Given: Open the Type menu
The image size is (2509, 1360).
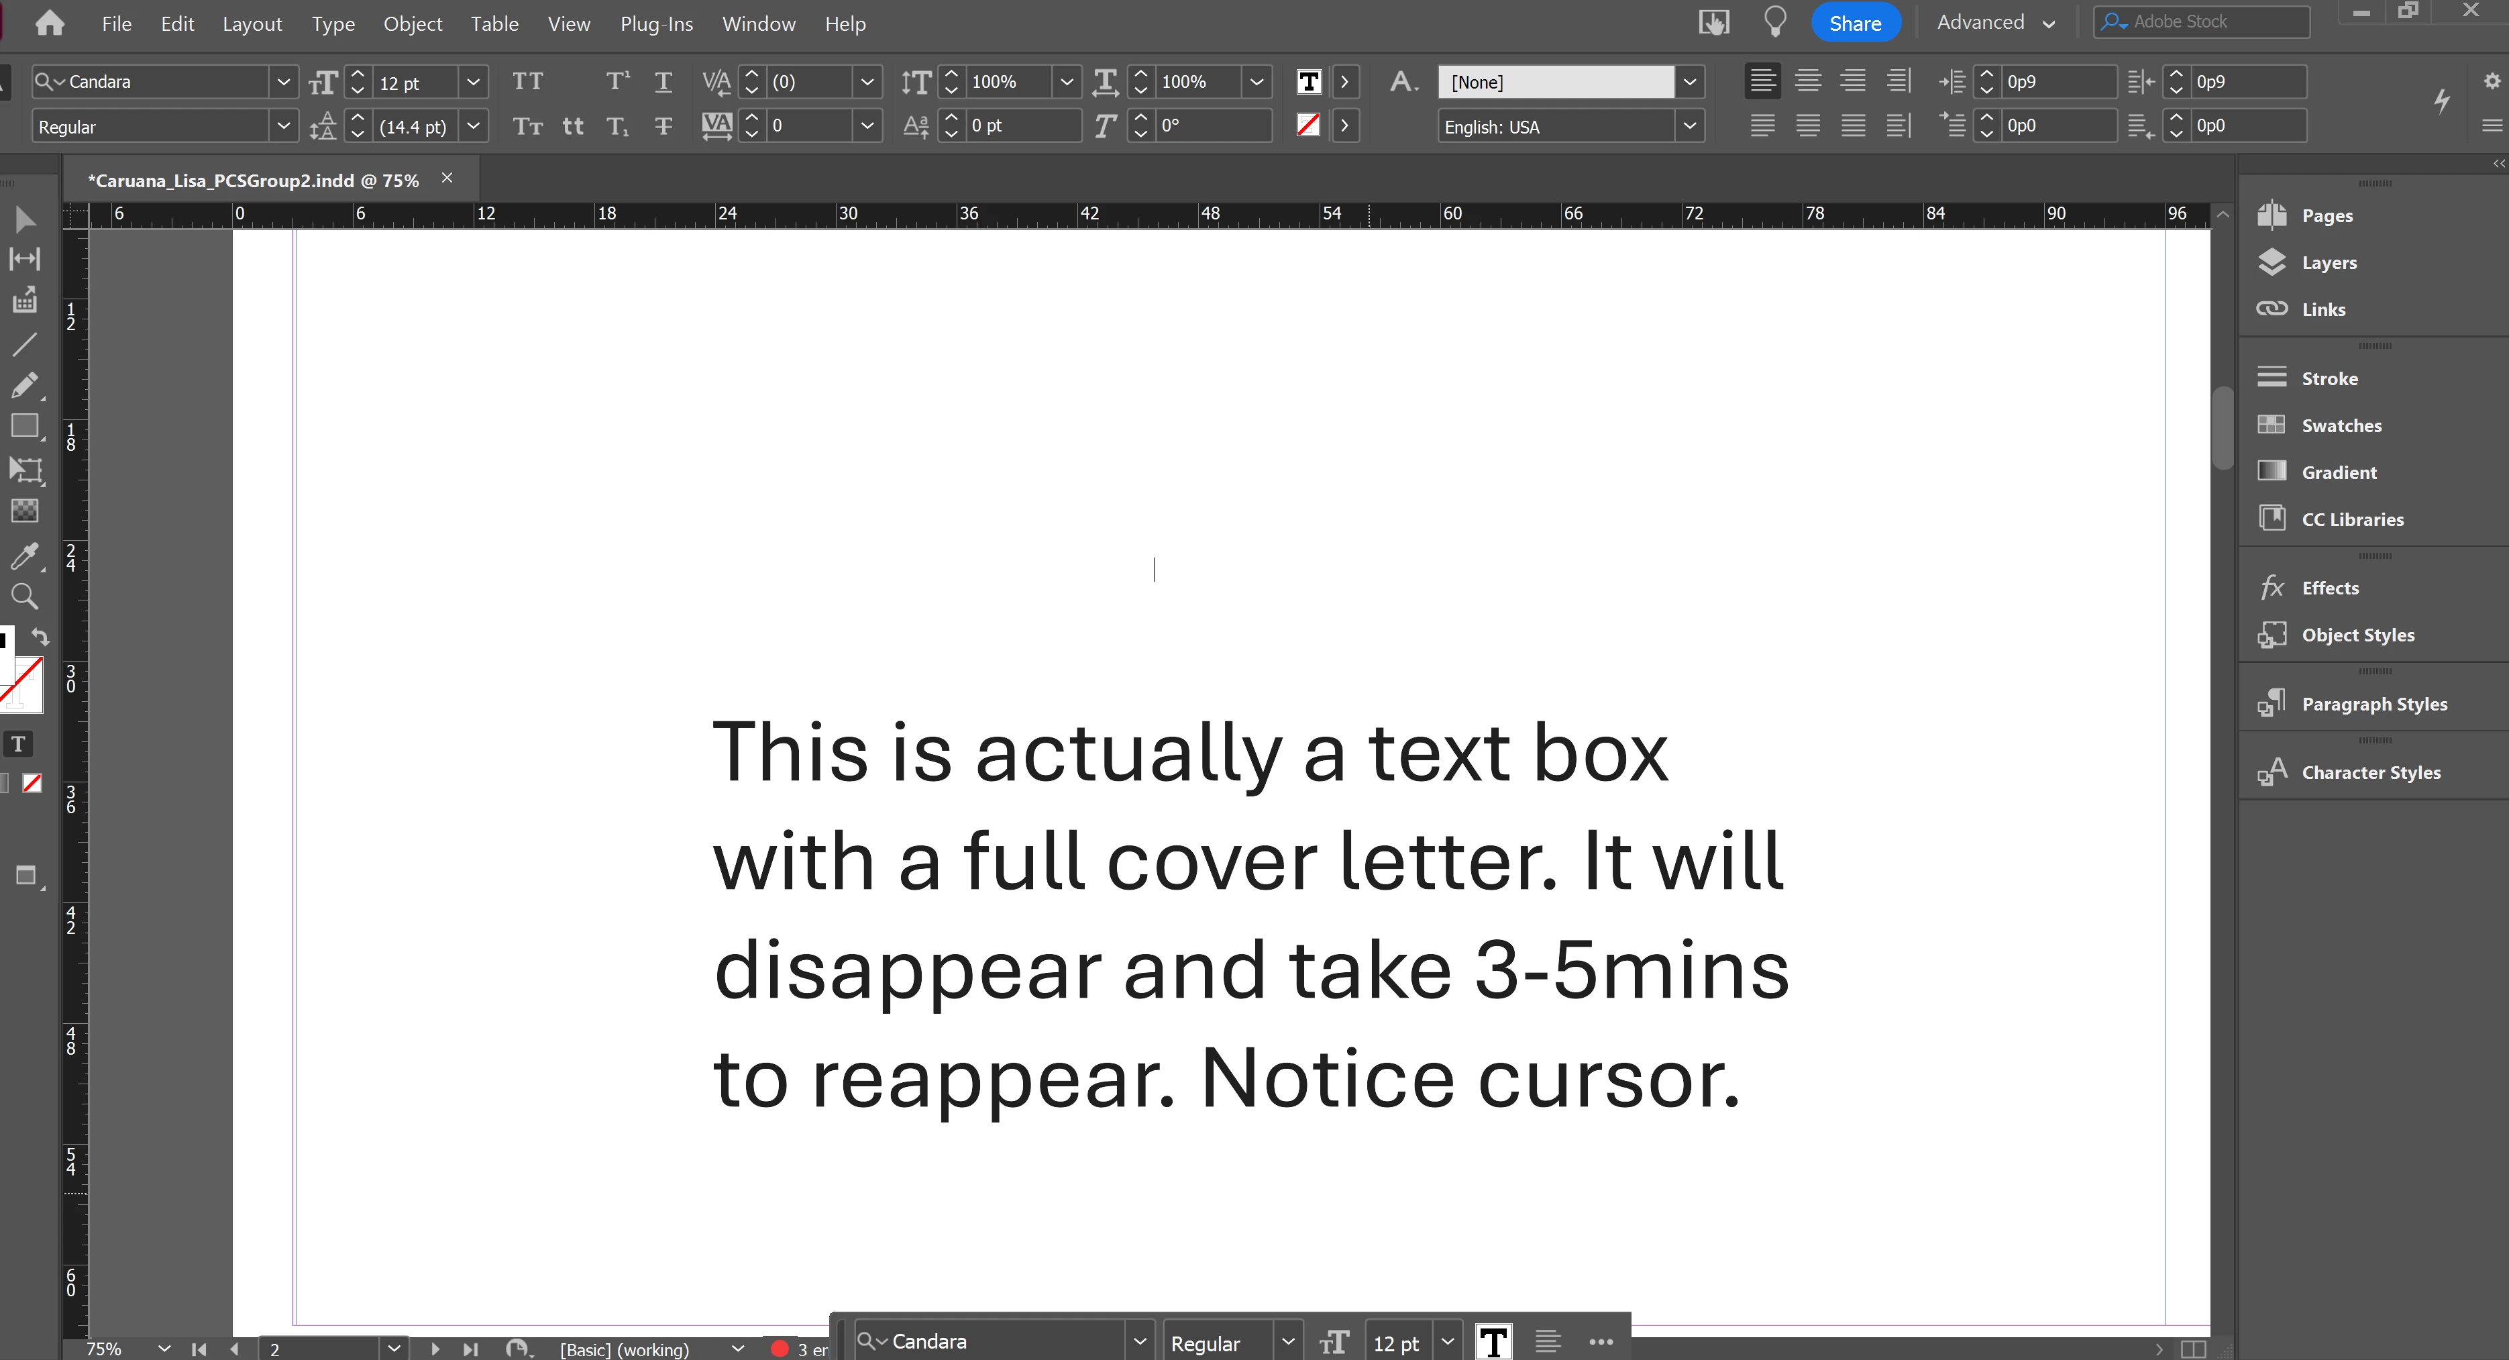Looking at the screenshot, I should pyautogui.click(x=332, y=24).
